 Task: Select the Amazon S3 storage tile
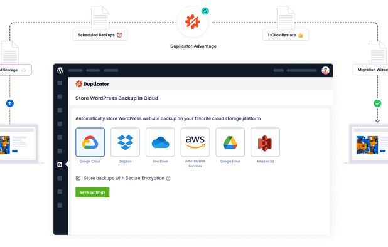(266, 142)
